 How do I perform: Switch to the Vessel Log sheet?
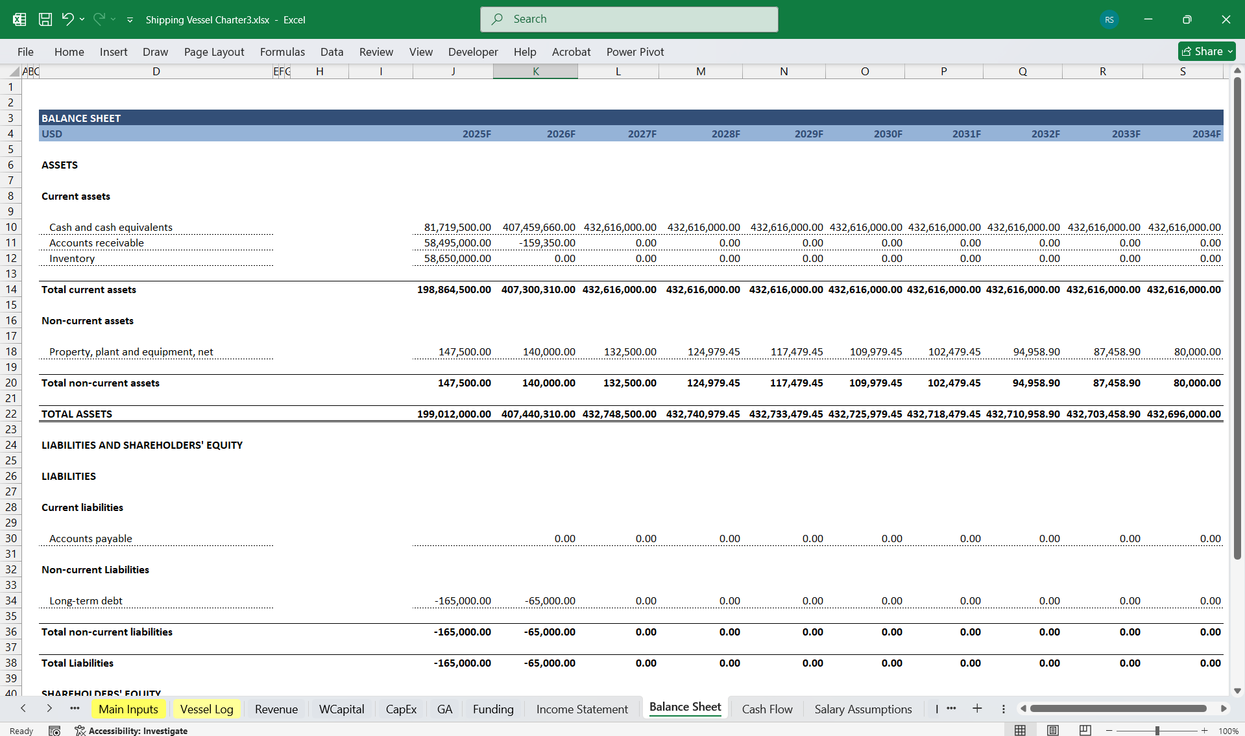[x=206, y=709]
